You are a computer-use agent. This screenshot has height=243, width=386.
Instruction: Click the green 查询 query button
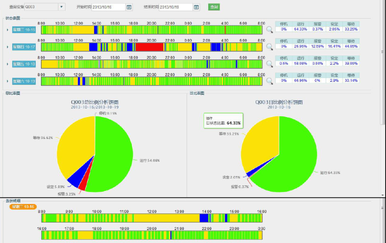click(213, 7)
